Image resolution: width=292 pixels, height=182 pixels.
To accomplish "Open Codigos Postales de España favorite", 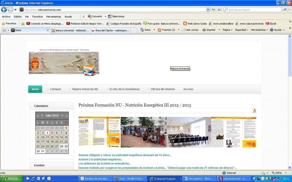I will [124, 24].
